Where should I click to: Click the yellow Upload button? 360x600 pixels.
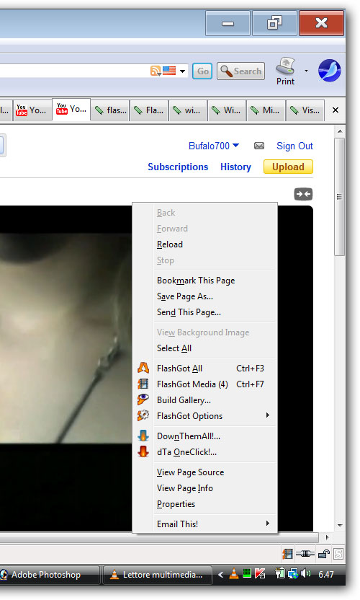tap(288, 167)
